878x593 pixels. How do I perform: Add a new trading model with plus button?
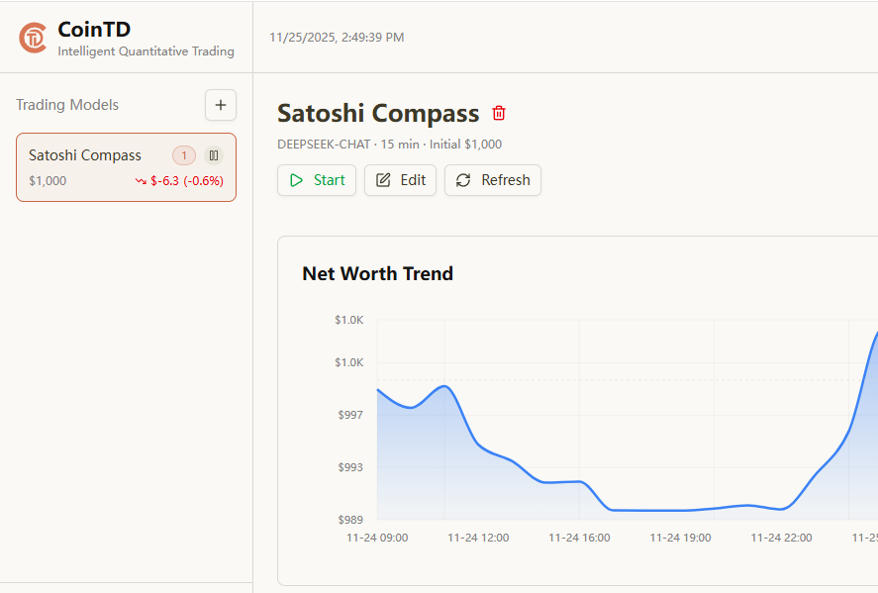221,105
